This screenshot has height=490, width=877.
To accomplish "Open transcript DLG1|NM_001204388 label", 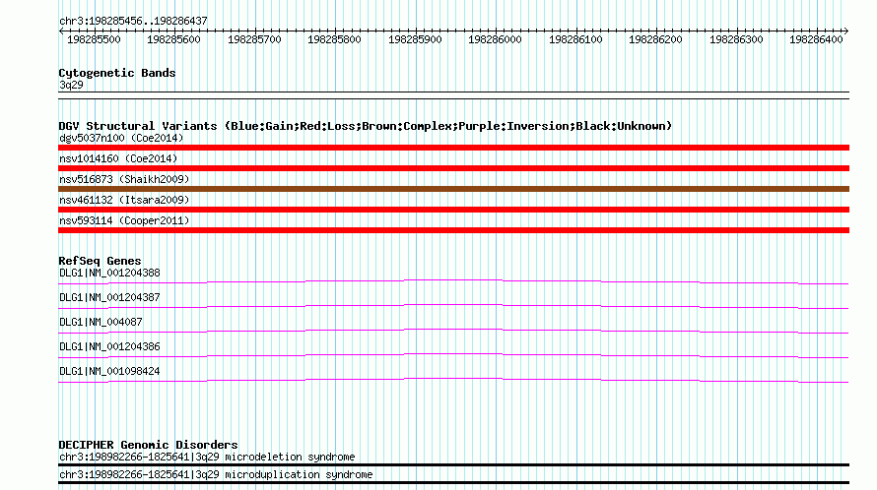I will (109, 274).
